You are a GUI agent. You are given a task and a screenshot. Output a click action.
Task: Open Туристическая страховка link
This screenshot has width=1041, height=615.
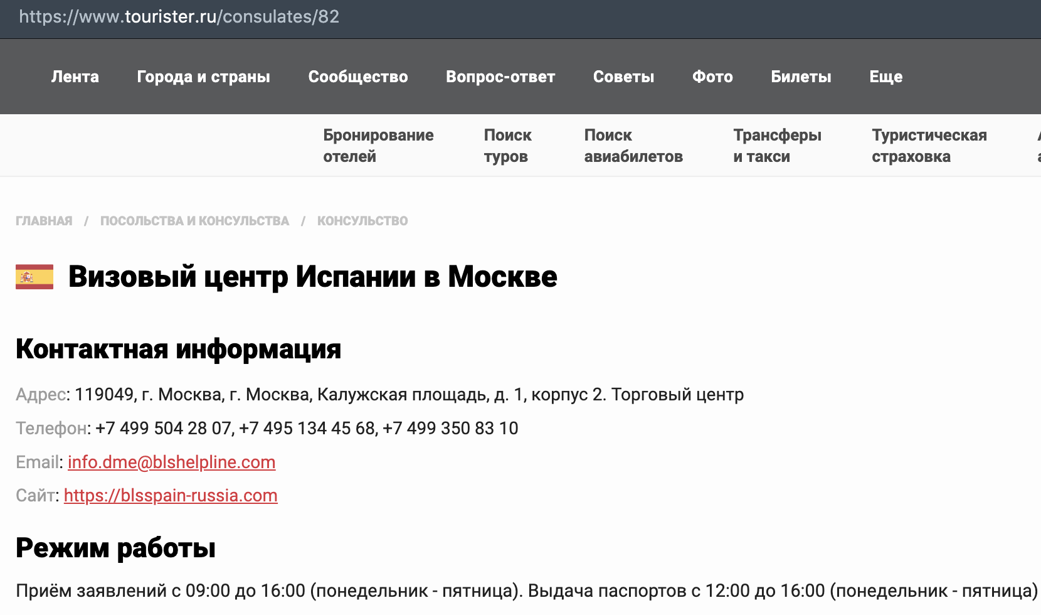[x=929, y=146]
